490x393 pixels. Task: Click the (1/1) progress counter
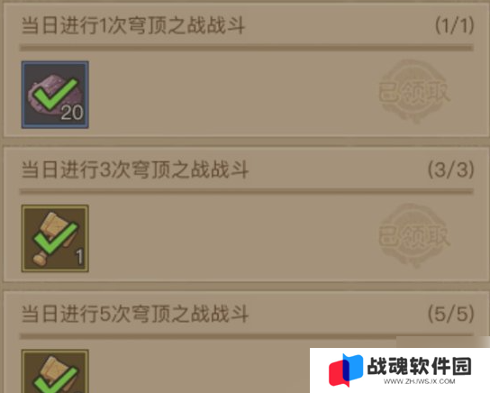455,25
